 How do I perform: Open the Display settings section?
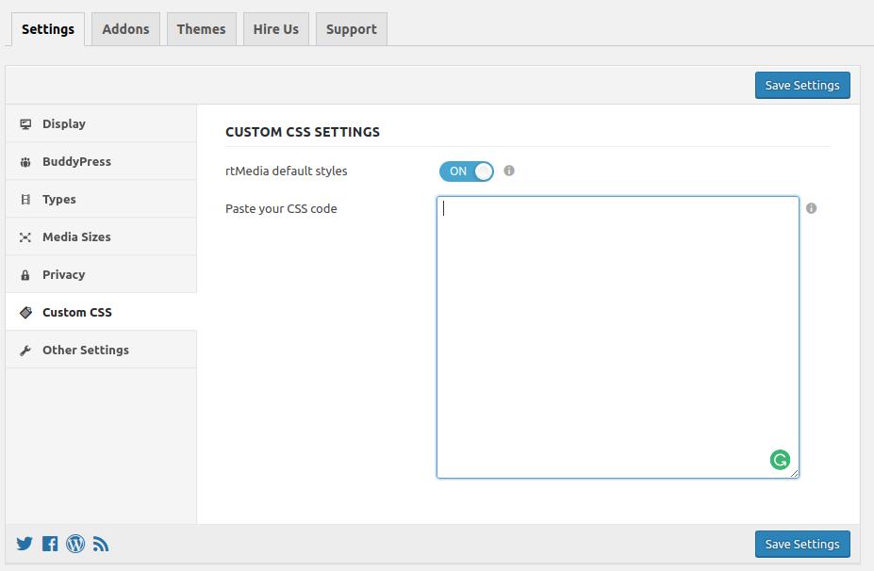(64, 123)
